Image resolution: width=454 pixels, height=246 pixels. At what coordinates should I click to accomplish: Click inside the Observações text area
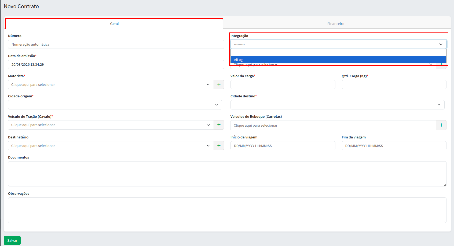227,210
